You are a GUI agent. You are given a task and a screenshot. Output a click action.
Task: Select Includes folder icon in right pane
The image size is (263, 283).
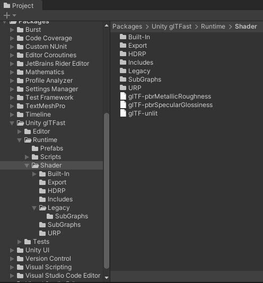[123, 62]
